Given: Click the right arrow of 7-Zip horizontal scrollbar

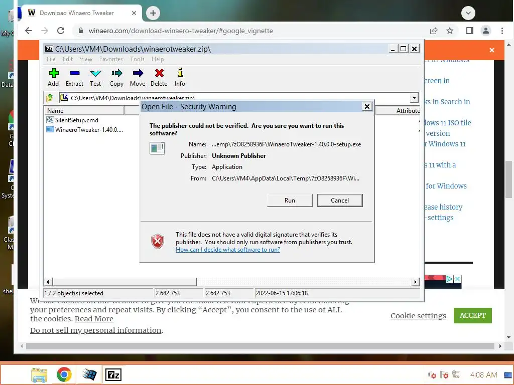Looking at the screenshot, I should pyautogui.click(x=416, y=282).
